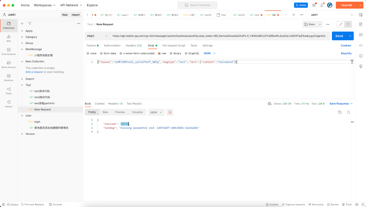Open a new request tab with plus

[x=293, y=15]
